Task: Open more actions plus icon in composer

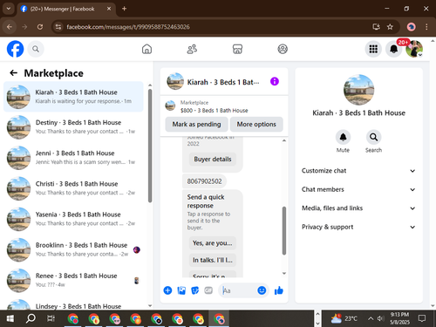Action: pos(167,290)
